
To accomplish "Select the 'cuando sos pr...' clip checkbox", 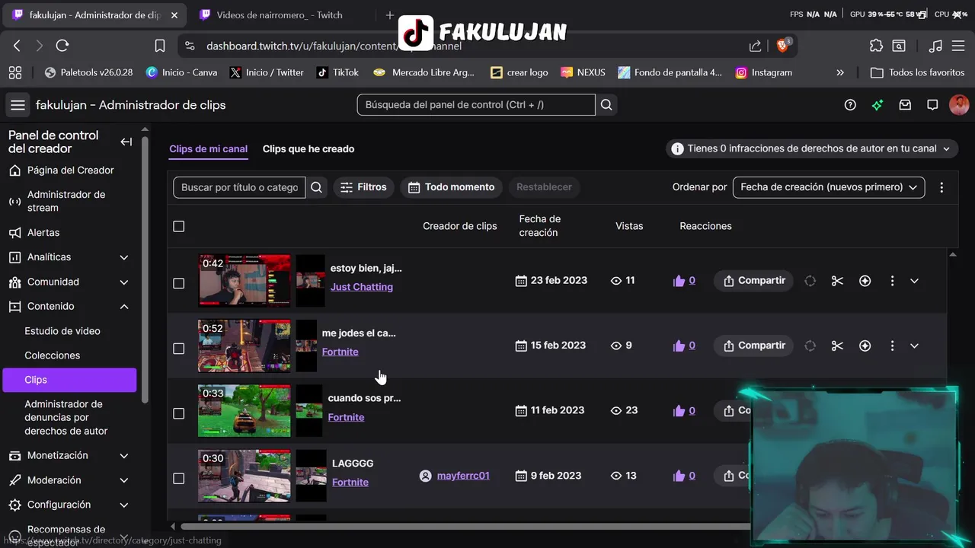I will (178, 413).
